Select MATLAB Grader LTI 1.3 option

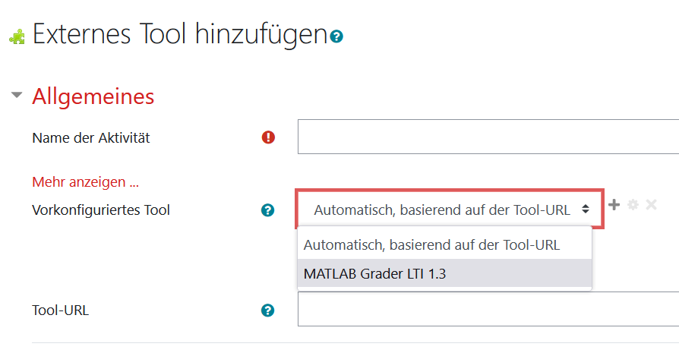[444, 273]
